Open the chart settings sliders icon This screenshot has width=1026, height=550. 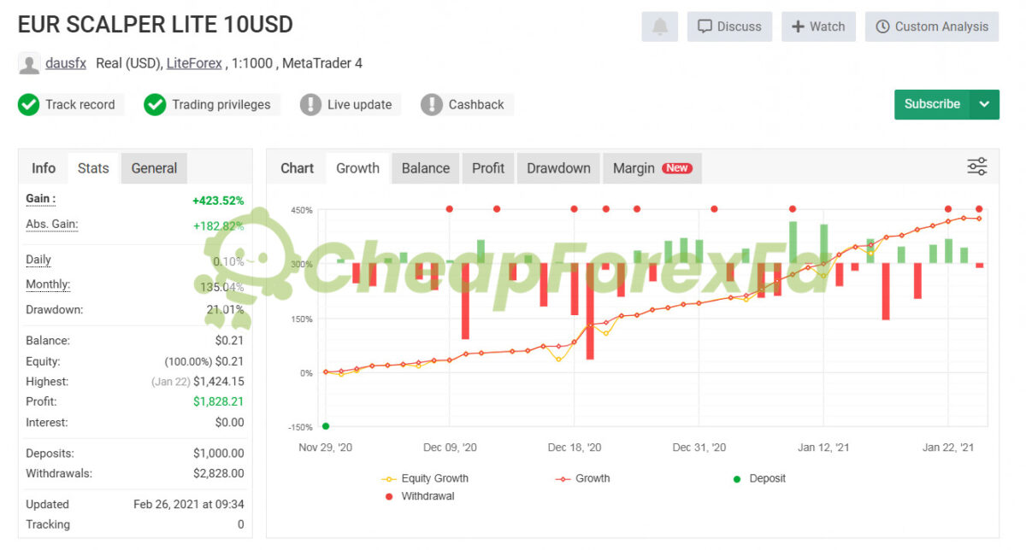coord(976,167)
